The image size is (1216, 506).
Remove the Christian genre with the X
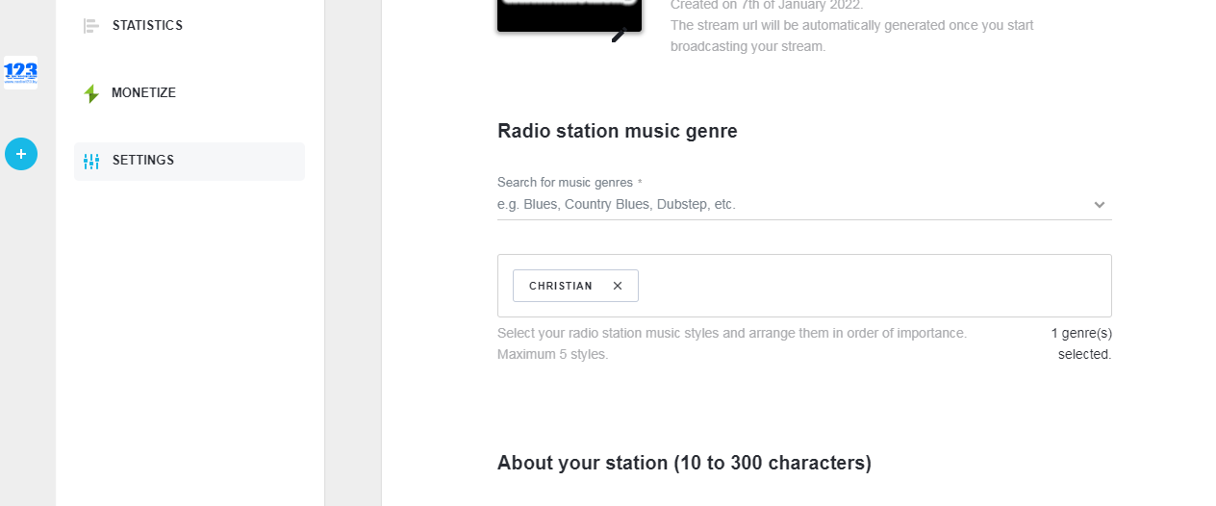[618, 286]
